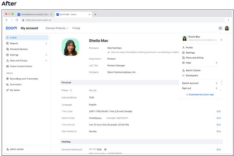Click the Plans and billing icon in menu

pyautogui.click(x=183, y=58)
